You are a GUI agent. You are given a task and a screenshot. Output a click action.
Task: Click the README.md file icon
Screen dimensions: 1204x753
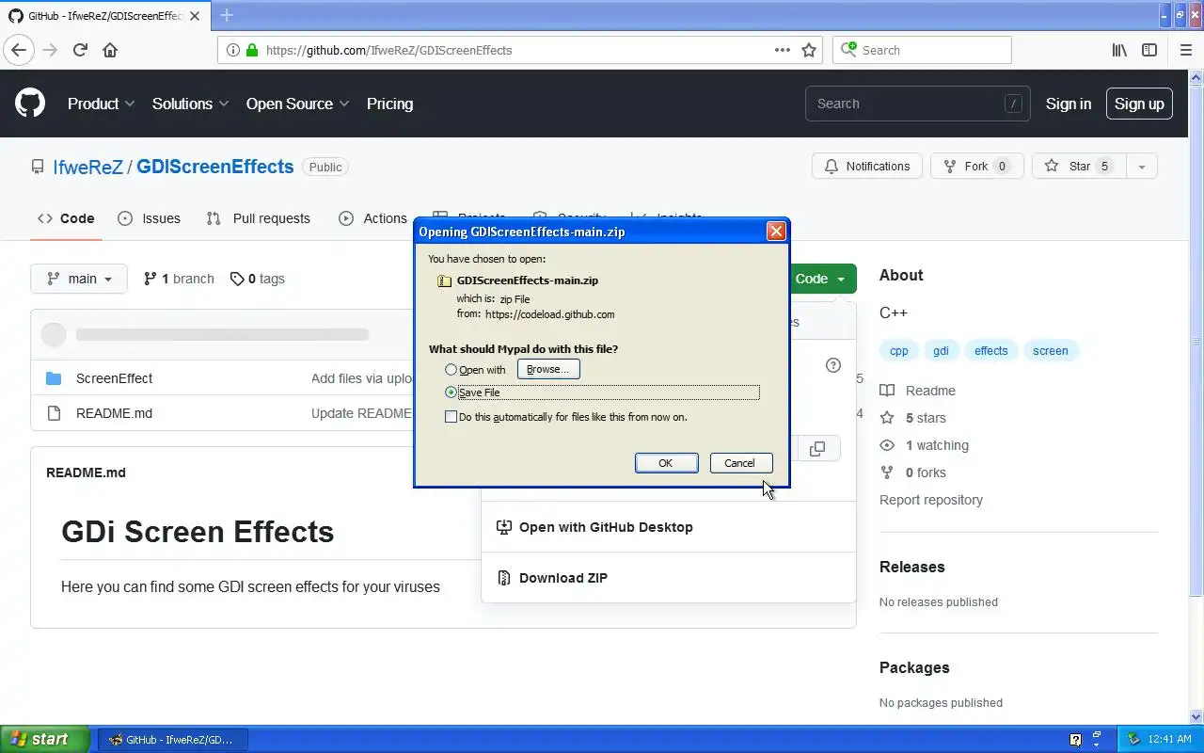(x=54, y=413)
